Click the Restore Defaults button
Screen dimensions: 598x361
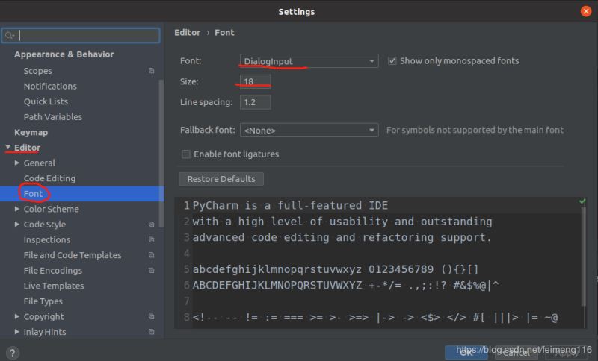[221, 179]
